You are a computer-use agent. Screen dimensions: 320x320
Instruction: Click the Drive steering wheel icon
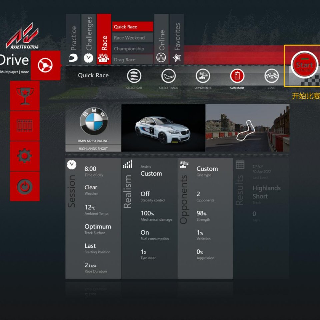click(x=45, y=65)
